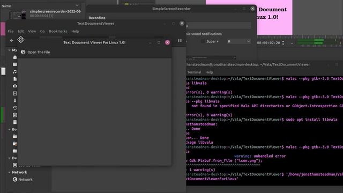The height and width of the screenshot is (193, 343).
Task: Open the Desktop folder icon in the sidebar
Action: click(x=14, y=64)
